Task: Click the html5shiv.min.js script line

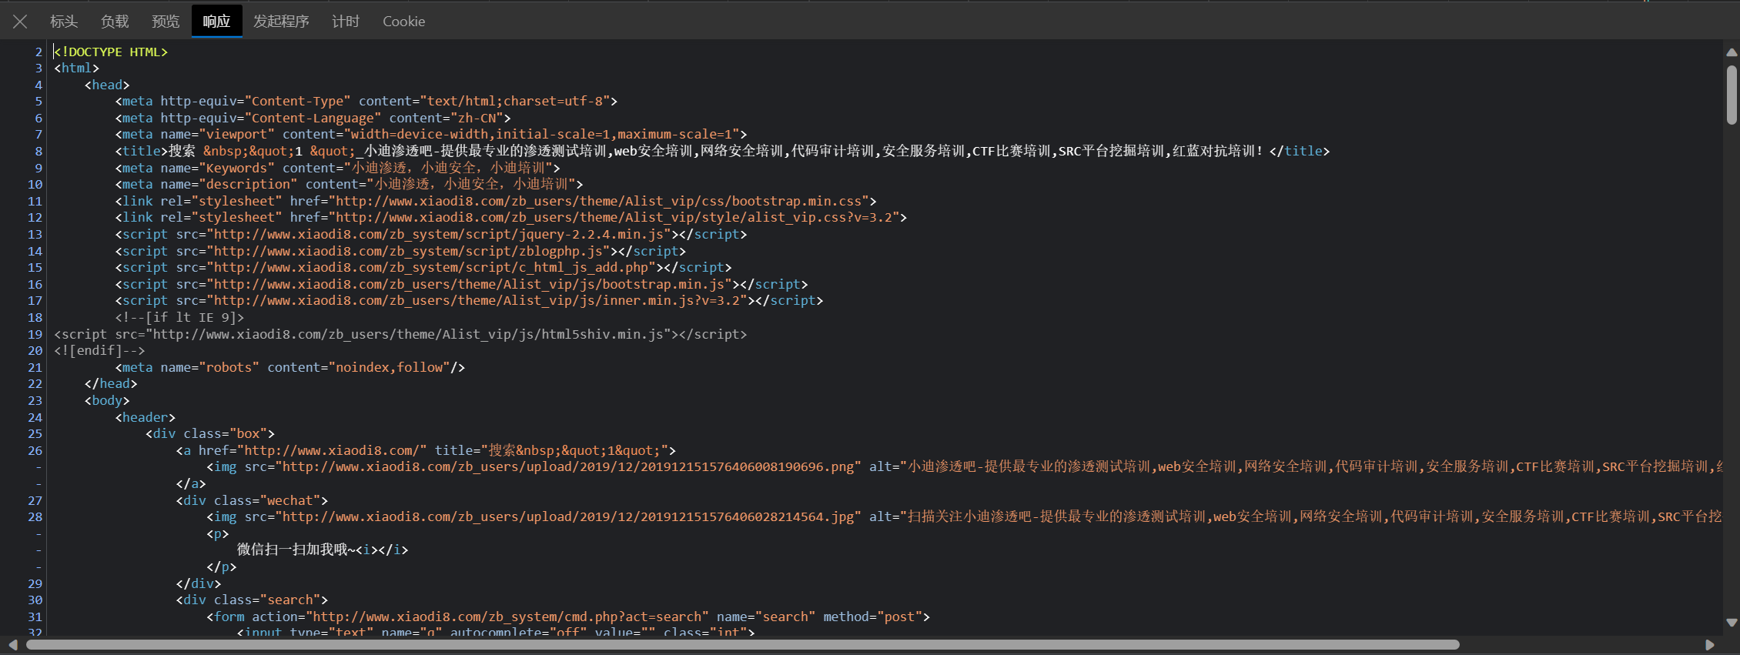Action: [x=400, y=334]
